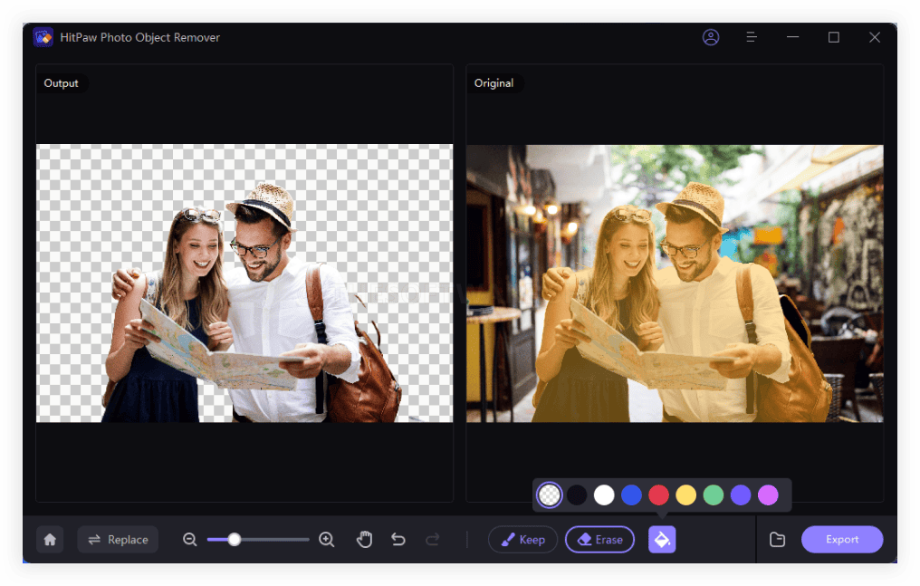Pick the green background swatch
The width and height of the screenshot is (920, 586).
(713, 495)
